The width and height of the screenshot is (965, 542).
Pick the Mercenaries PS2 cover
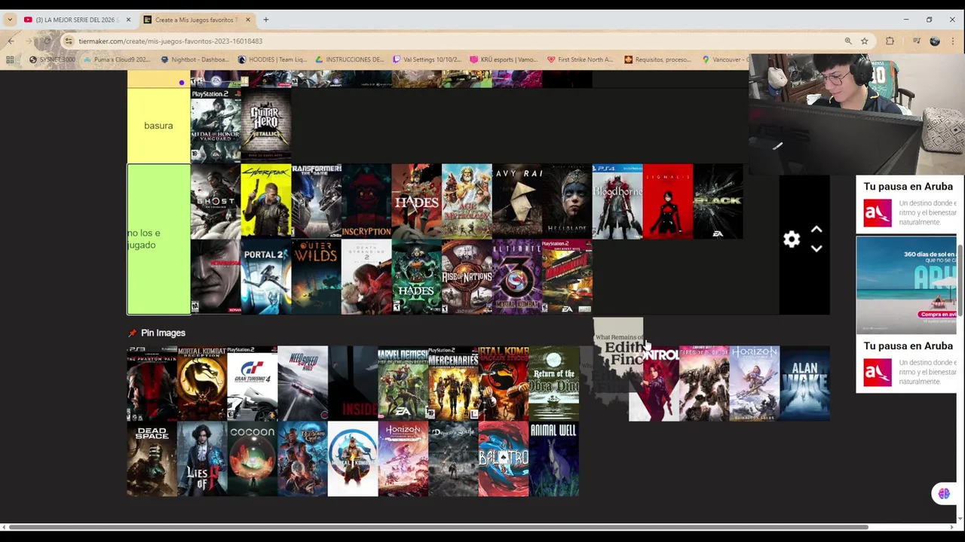point(453,383)
